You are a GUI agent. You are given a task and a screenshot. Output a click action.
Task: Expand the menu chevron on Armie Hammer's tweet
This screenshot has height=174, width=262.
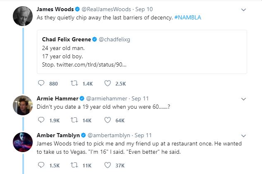pyautogui.click(x=243, y=99)
